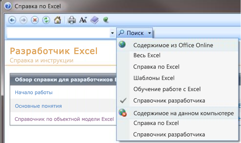Show the table of contents book icon

(x=94, y=20)
